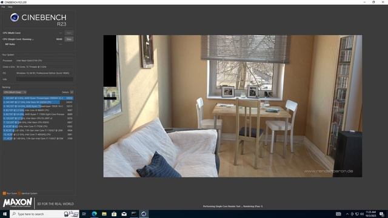Open the Help menu
The height and width of the screenshot is (218, 388).
coord(10,7)
